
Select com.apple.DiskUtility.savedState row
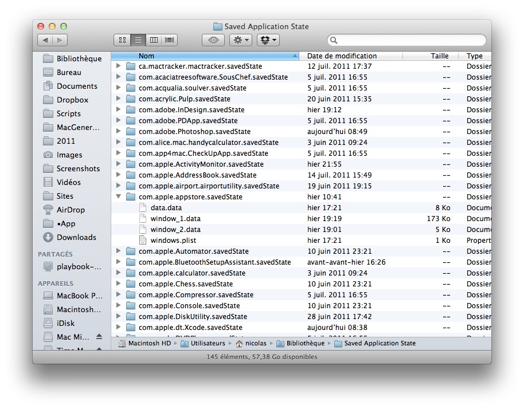(301, 317)
